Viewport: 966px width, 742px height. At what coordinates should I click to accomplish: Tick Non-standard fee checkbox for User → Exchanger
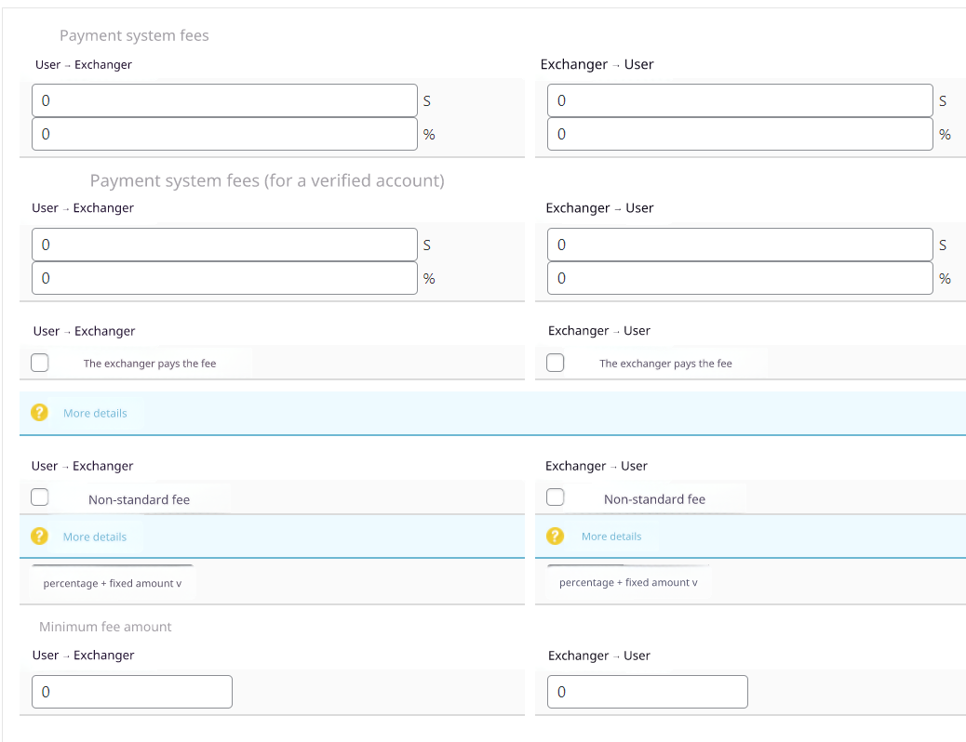coord(40,497)
